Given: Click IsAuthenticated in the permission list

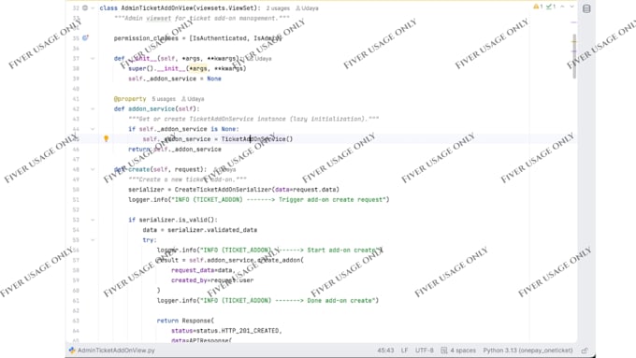Looking at the screenshot, I should click(220, 38).
